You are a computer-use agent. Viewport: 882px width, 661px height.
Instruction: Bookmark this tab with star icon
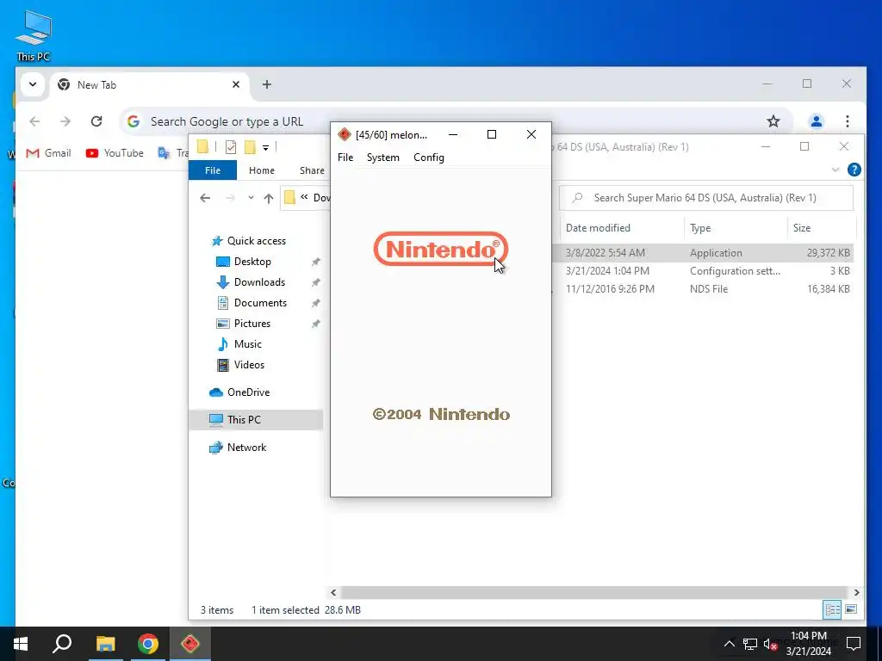tap(773, 121)
